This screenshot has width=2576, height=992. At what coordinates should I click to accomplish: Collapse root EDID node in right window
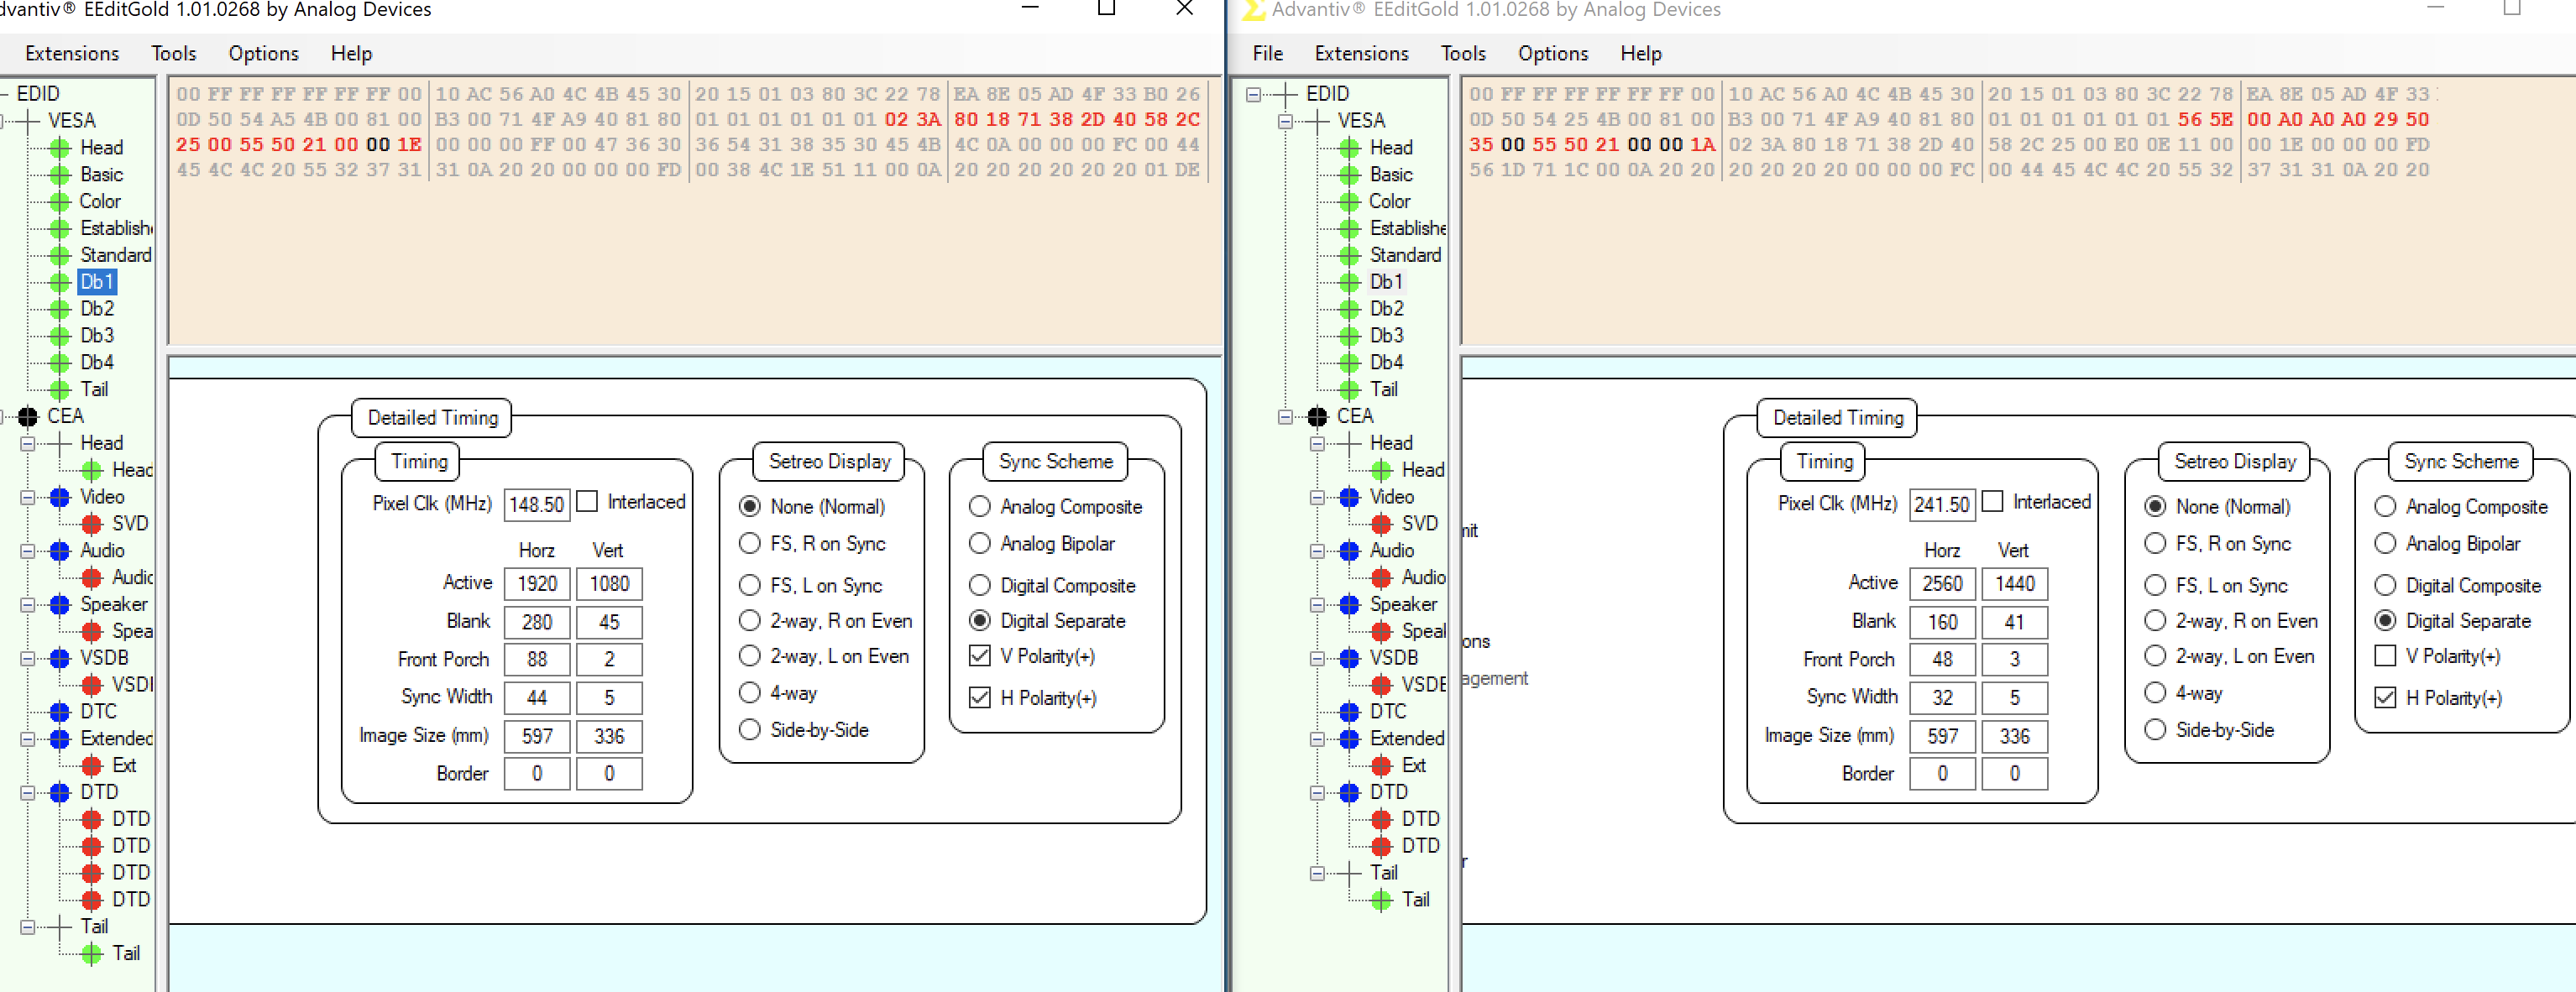pos(1254,94)
